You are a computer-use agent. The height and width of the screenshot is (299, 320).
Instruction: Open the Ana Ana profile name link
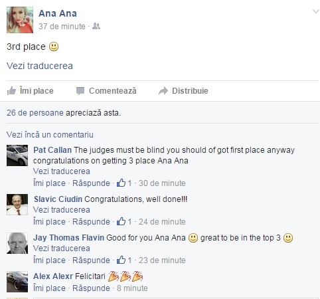tap(58, 13)
